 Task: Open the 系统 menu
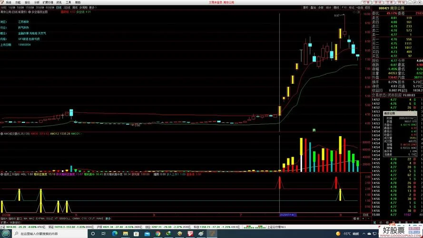(x=9, y=2)
